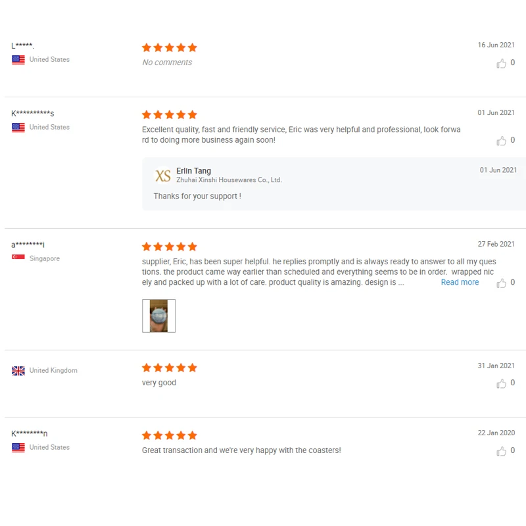This screenshot has width=526, height=526.
Task: Like the 16 Jun 2021 review
Action: click(501, 63)
